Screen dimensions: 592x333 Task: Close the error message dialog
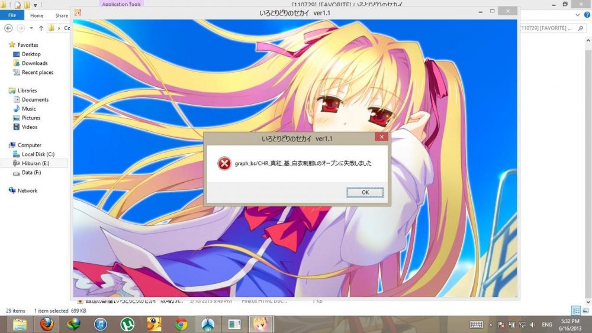(381, 137)
